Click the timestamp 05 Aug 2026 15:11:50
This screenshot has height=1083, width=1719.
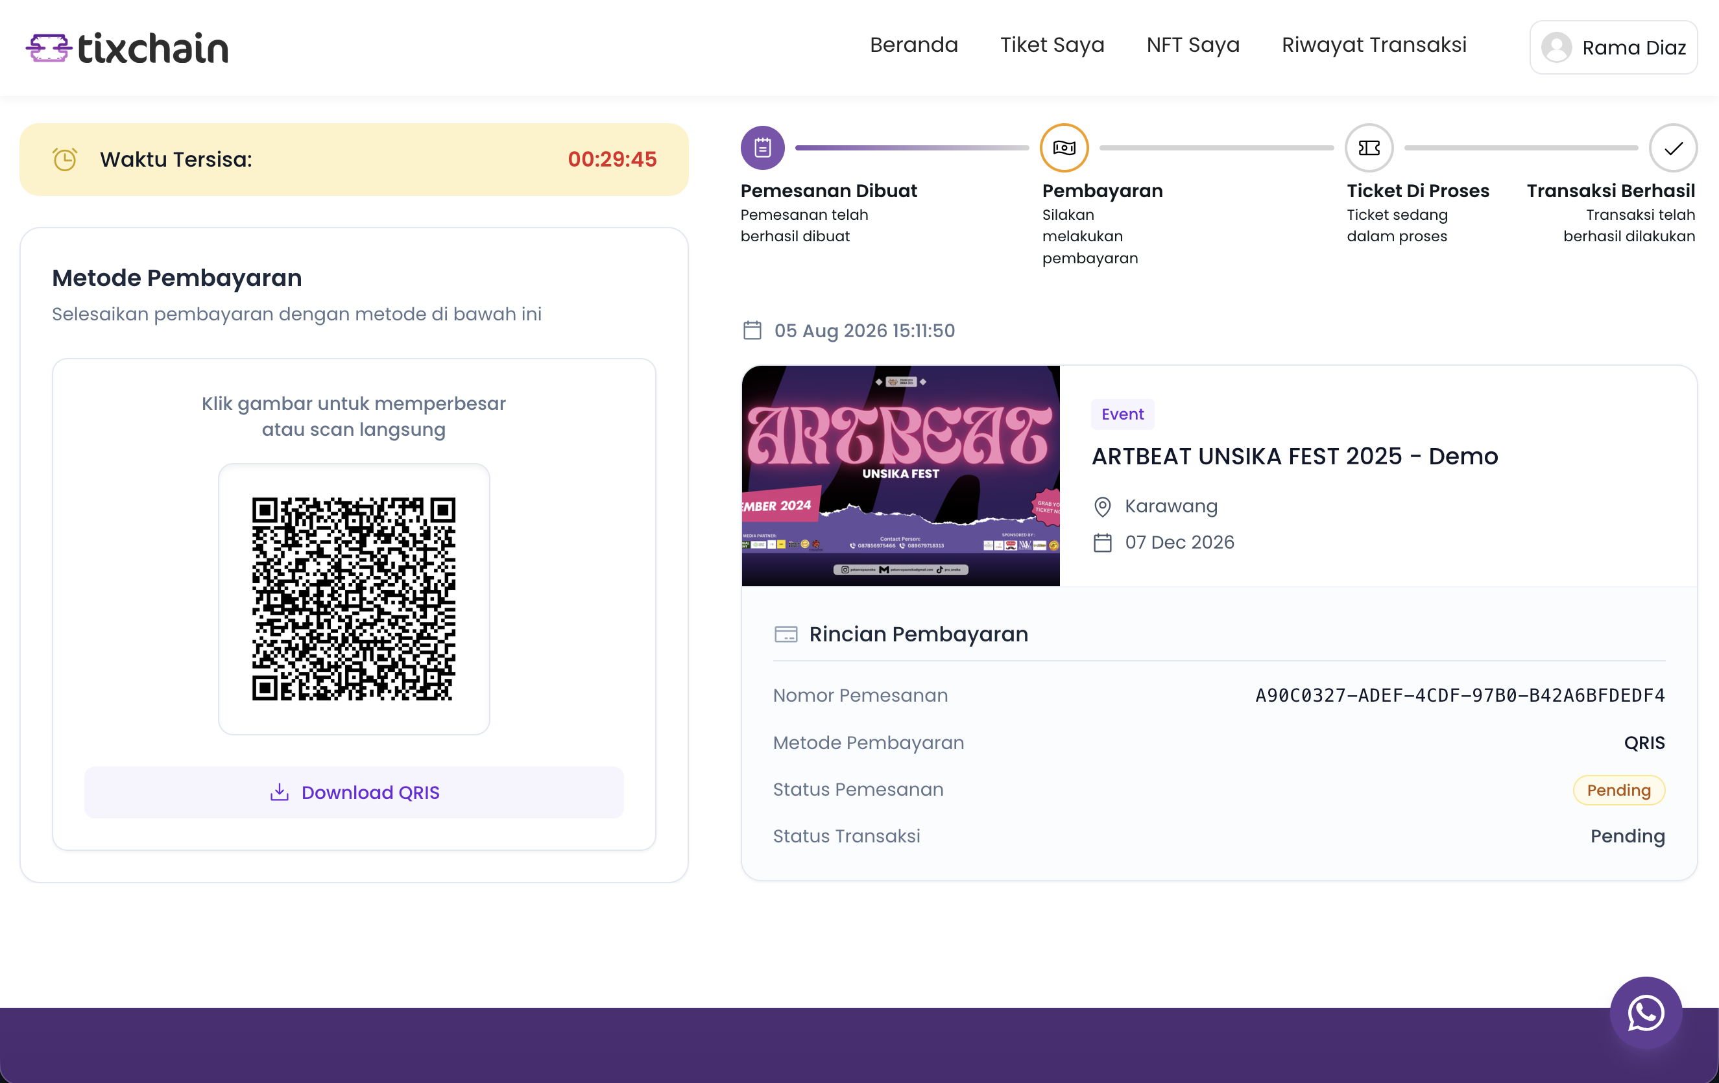865,331
